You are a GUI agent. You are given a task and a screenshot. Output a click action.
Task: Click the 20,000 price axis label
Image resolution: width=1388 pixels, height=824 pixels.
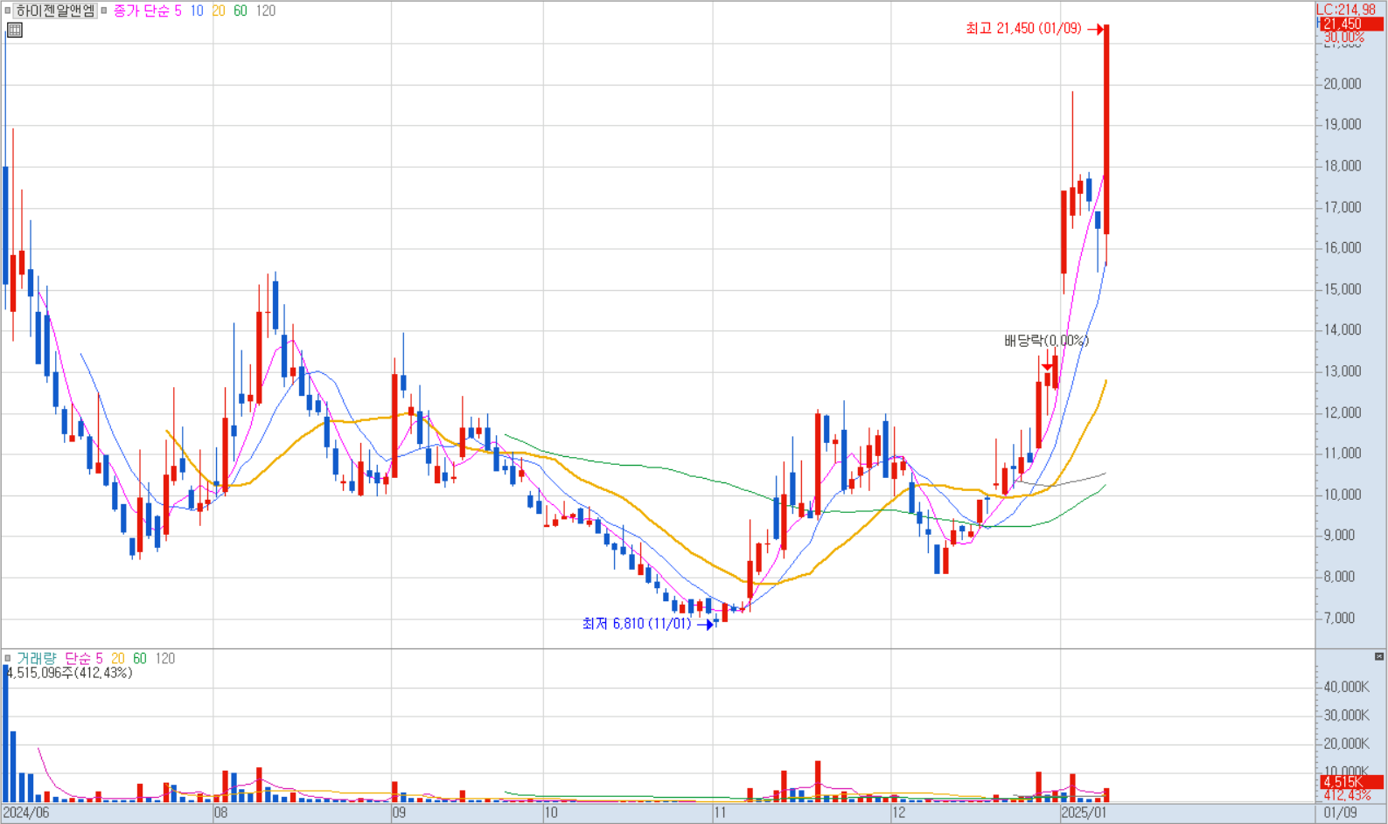(x=1343, y=84)
